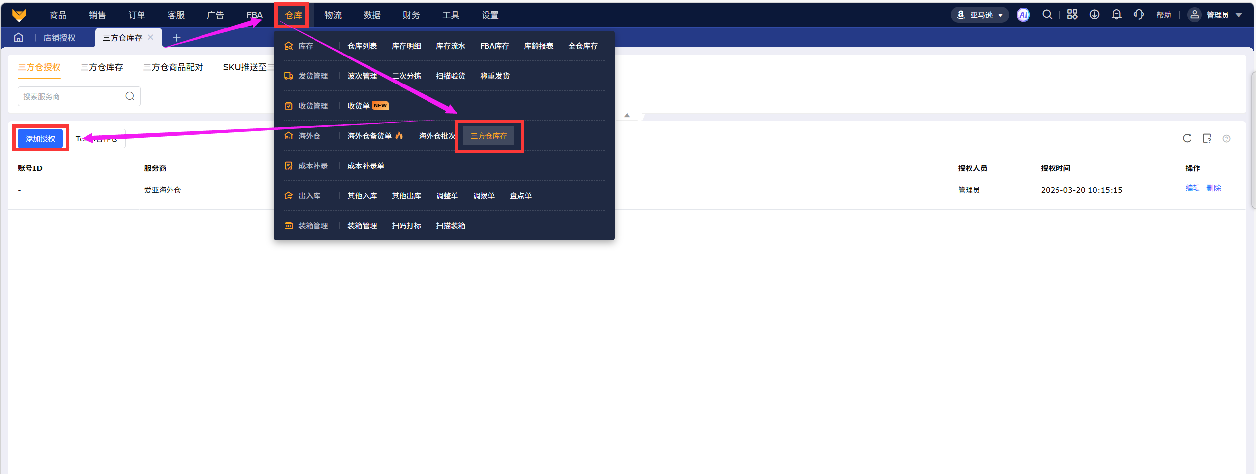This screenshot has width=1256, height=474.
Task: Switch to 三方仓商品配对 tab
Action: (173, 67)
